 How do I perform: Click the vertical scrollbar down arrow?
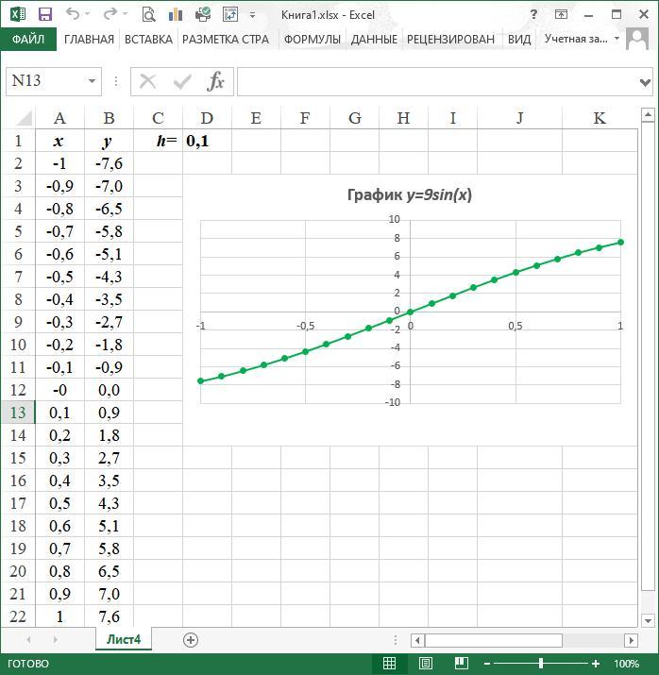[x=648, y=620]
